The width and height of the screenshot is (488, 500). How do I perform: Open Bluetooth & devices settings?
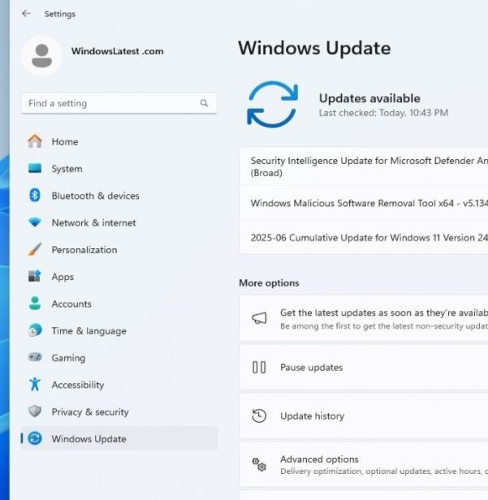119,196
